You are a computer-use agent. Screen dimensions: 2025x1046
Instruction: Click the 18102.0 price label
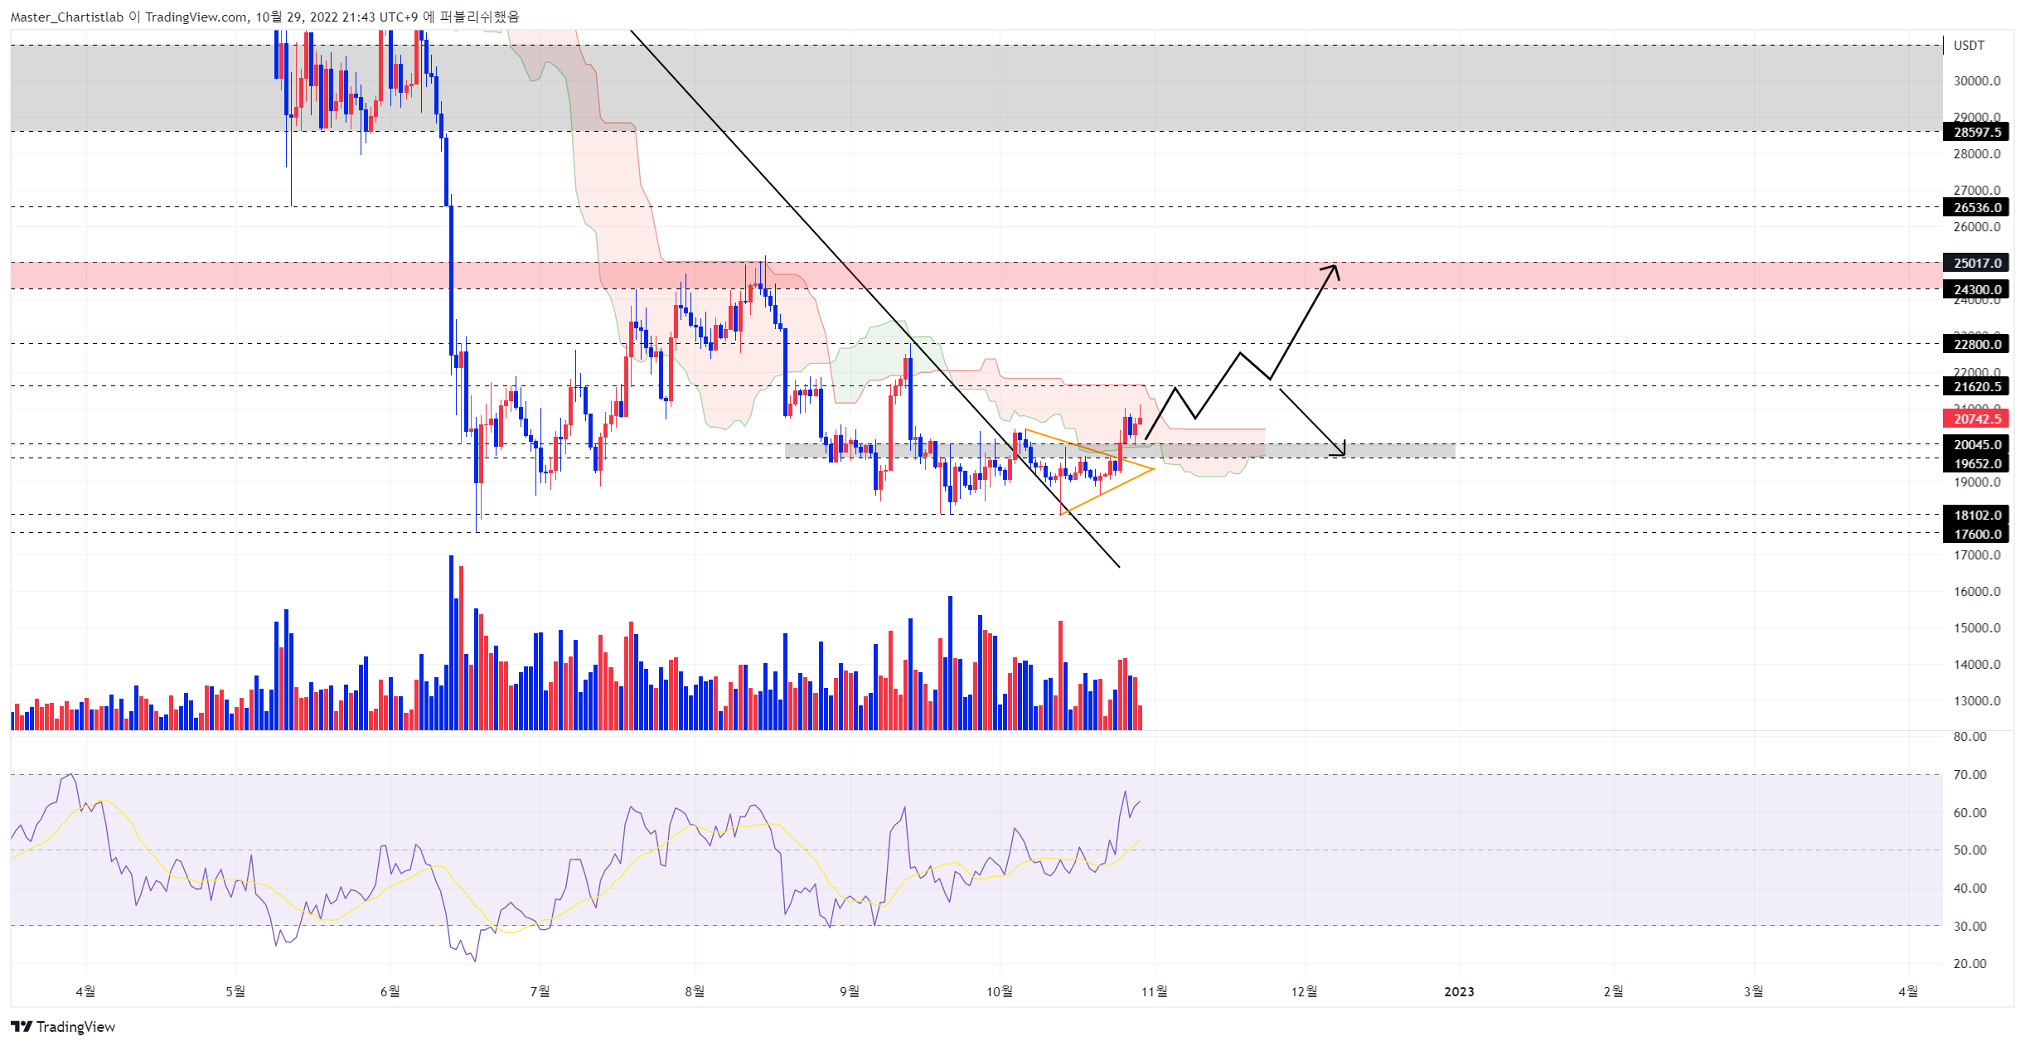point(1977,515)
